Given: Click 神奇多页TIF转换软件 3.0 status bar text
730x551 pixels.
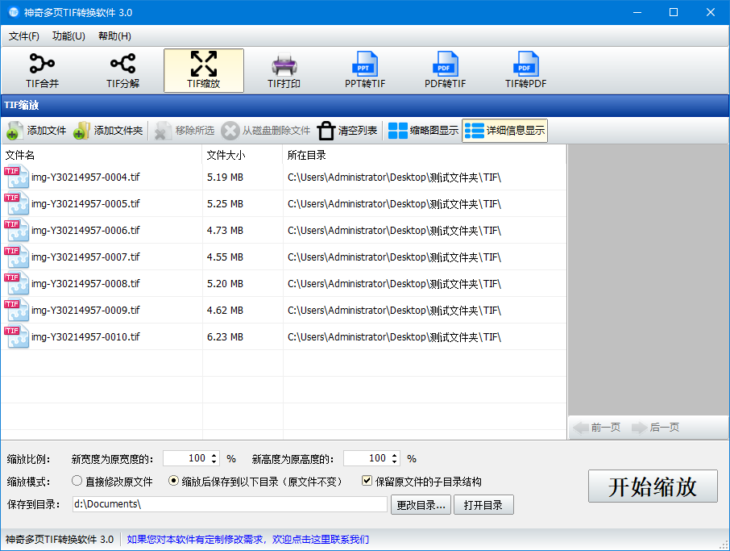Looking at the screenshot, I should (60, 540).
